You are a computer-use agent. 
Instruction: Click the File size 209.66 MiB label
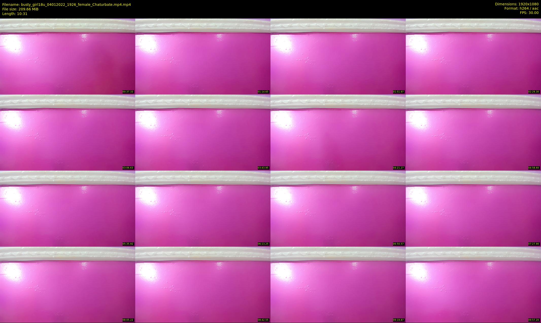coord(20,9)
